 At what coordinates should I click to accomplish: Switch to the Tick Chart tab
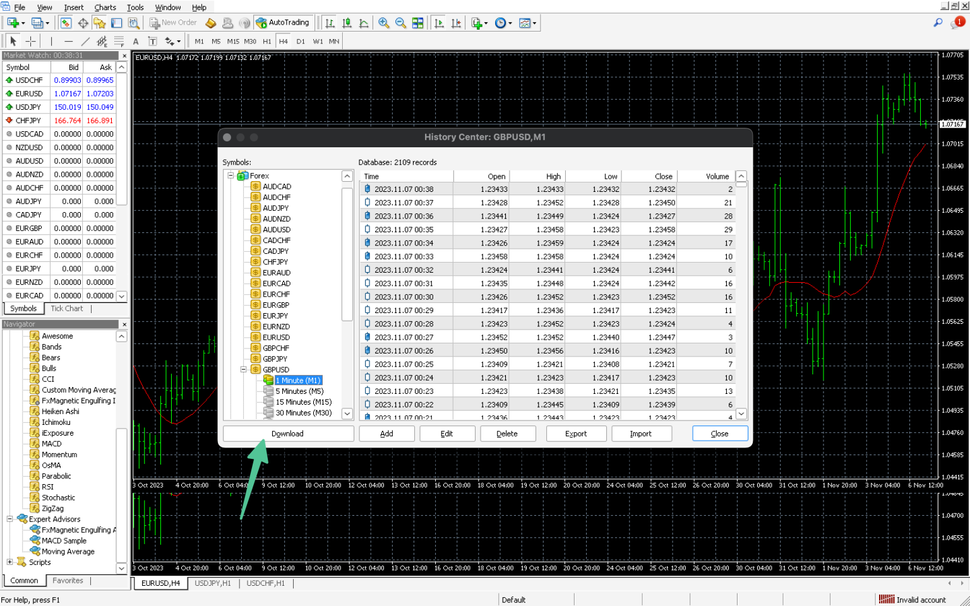tap(67, 308)
